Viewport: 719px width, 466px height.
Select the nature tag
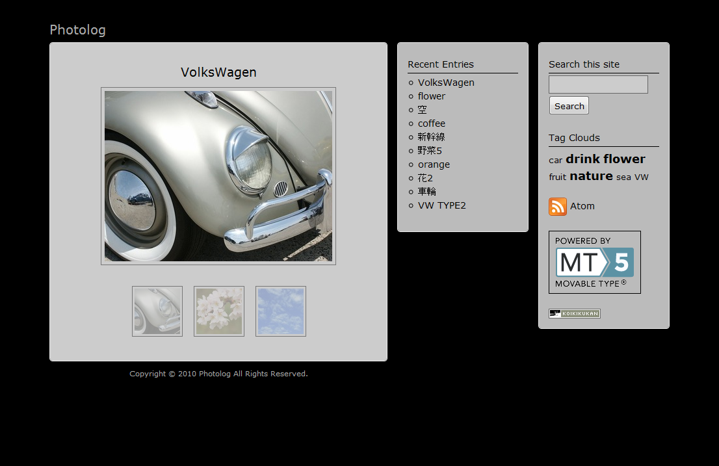(x=591, y=176)
